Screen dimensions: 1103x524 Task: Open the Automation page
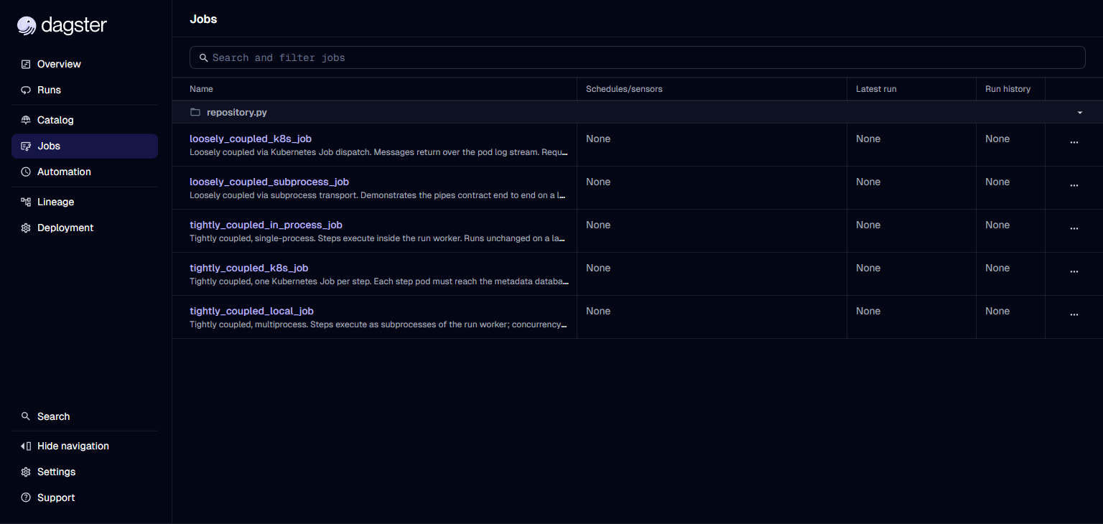pyautogui.click(x=85, y=172)
